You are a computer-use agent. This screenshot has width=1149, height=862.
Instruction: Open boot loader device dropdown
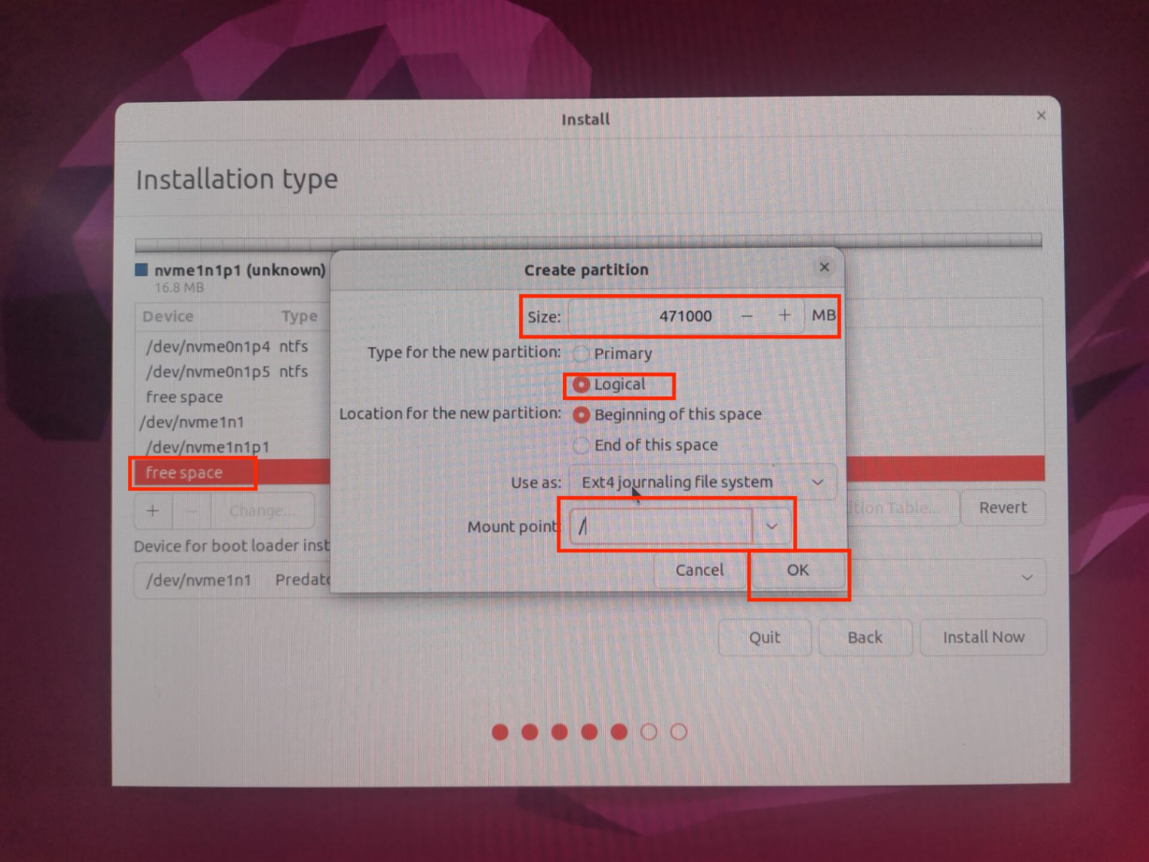[x=1027, y=578]
